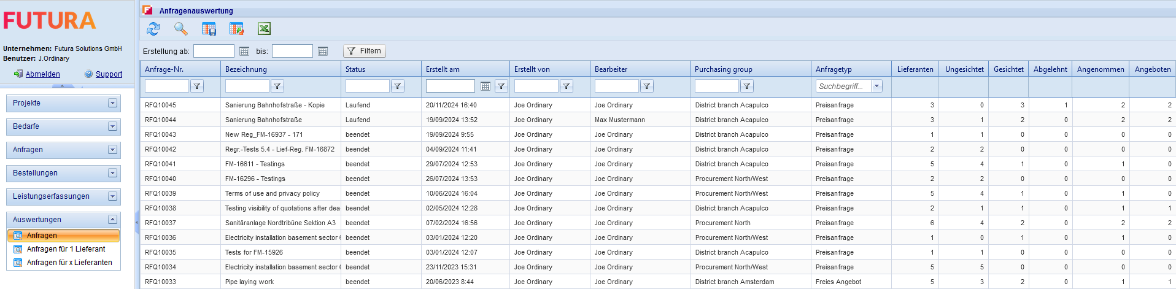Click the Anfrage-Nr. filter text field
Viewport: 1176px width, 289px height.
[x=166, y=87]
